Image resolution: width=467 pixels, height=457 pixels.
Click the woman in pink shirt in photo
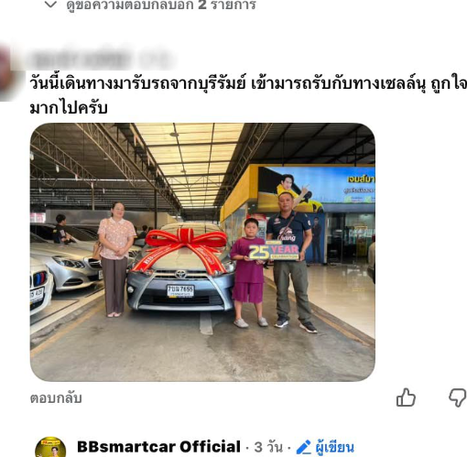click(x=116, y=259)
